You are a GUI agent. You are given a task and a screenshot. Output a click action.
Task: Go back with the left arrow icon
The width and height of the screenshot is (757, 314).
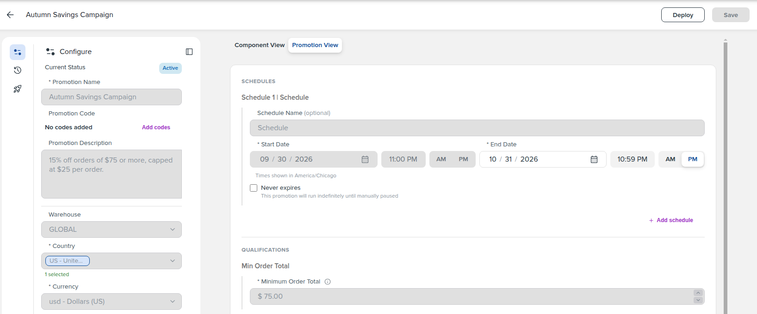point(10,15)
